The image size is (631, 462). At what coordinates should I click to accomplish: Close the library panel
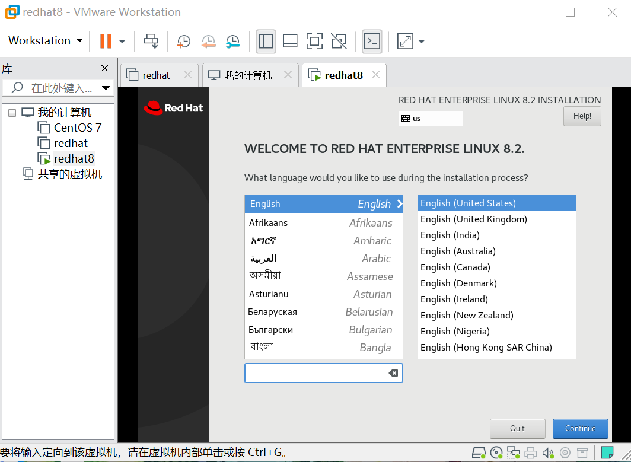(x=104, y=68)
